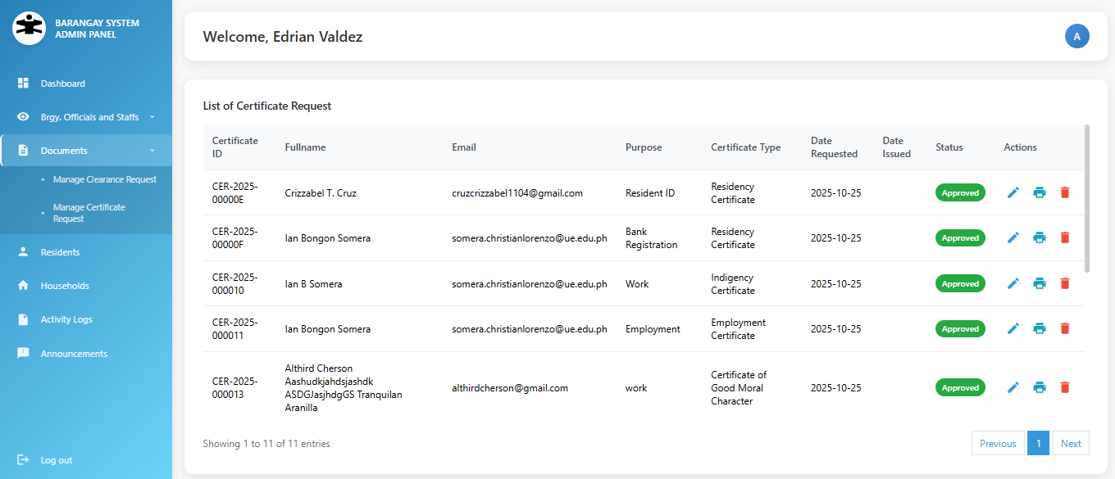This screenshot has height=479, width=1115.
Task: Print the certificate for Ian B Somera
Action: [1039, 283]
